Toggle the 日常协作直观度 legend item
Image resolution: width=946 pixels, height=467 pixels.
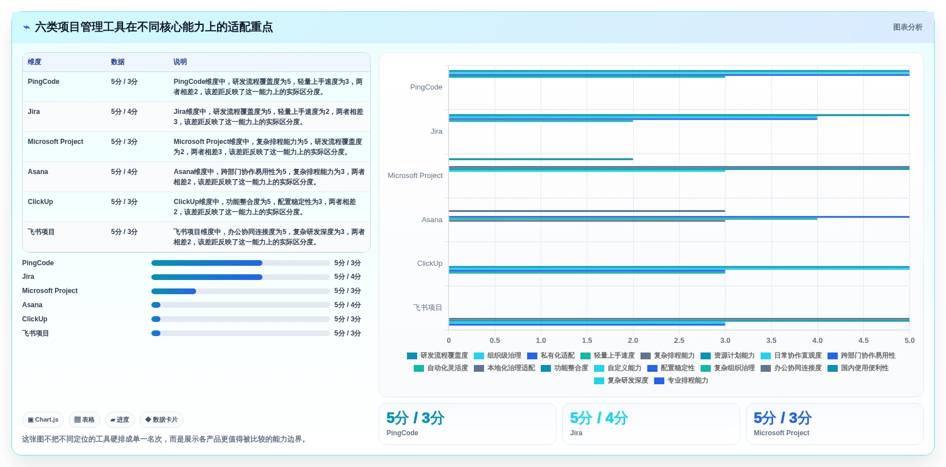pyautogui.click(x=791, y=356)
